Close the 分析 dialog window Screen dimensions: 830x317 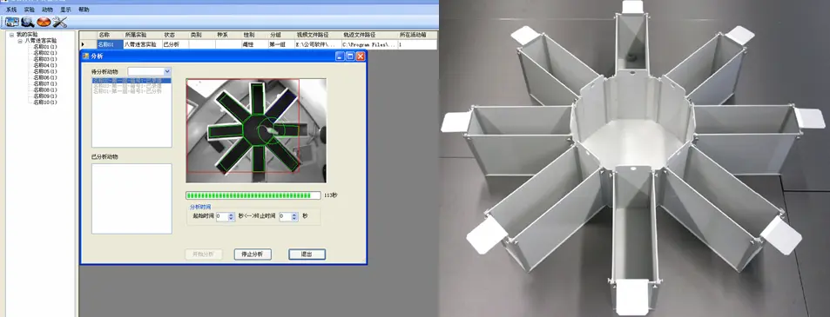361,56
